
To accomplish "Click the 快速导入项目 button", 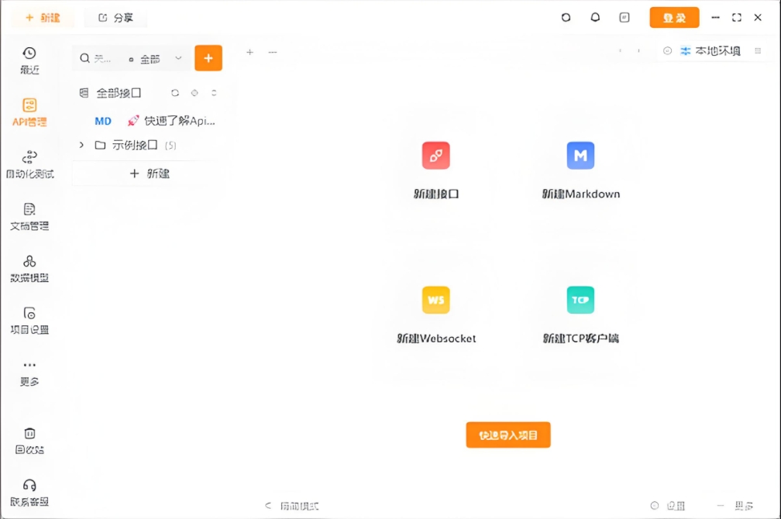I will [x=508, y=435].
